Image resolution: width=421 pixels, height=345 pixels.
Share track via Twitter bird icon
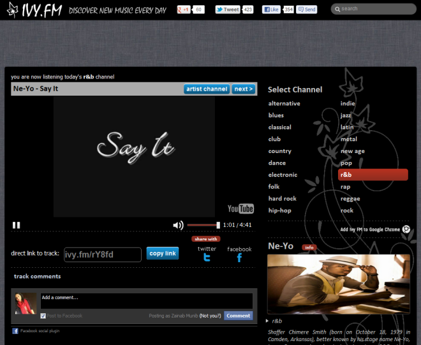click(x=207, y=258)
